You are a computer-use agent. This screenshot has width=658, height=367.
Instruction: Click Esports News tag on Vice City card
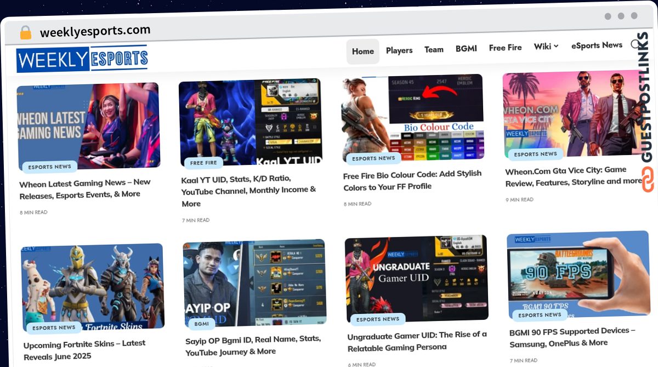(x=535, y=154)
